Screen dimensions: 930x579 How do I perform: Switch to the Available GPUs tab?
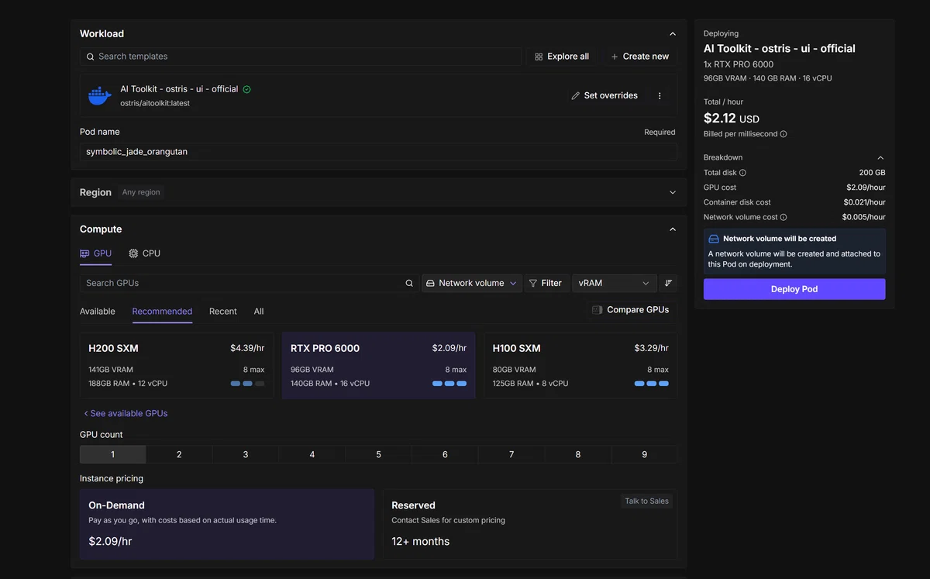pos(98,312)
